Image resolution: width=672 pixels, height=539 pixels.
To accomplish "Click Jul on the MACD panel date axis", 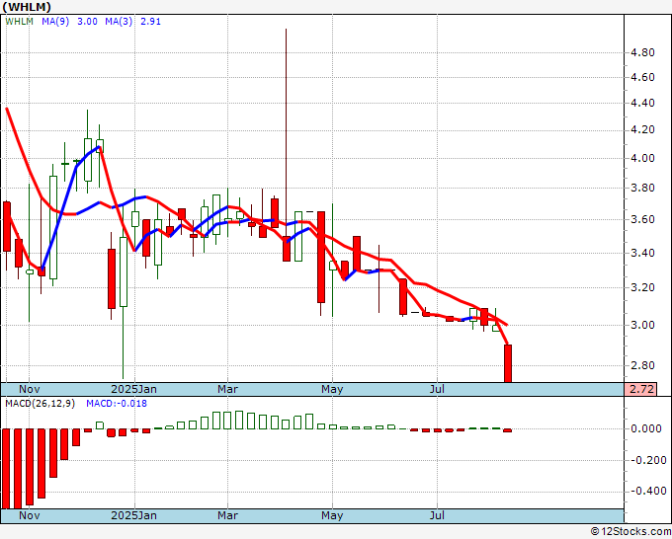I will [x=437, y=515].
